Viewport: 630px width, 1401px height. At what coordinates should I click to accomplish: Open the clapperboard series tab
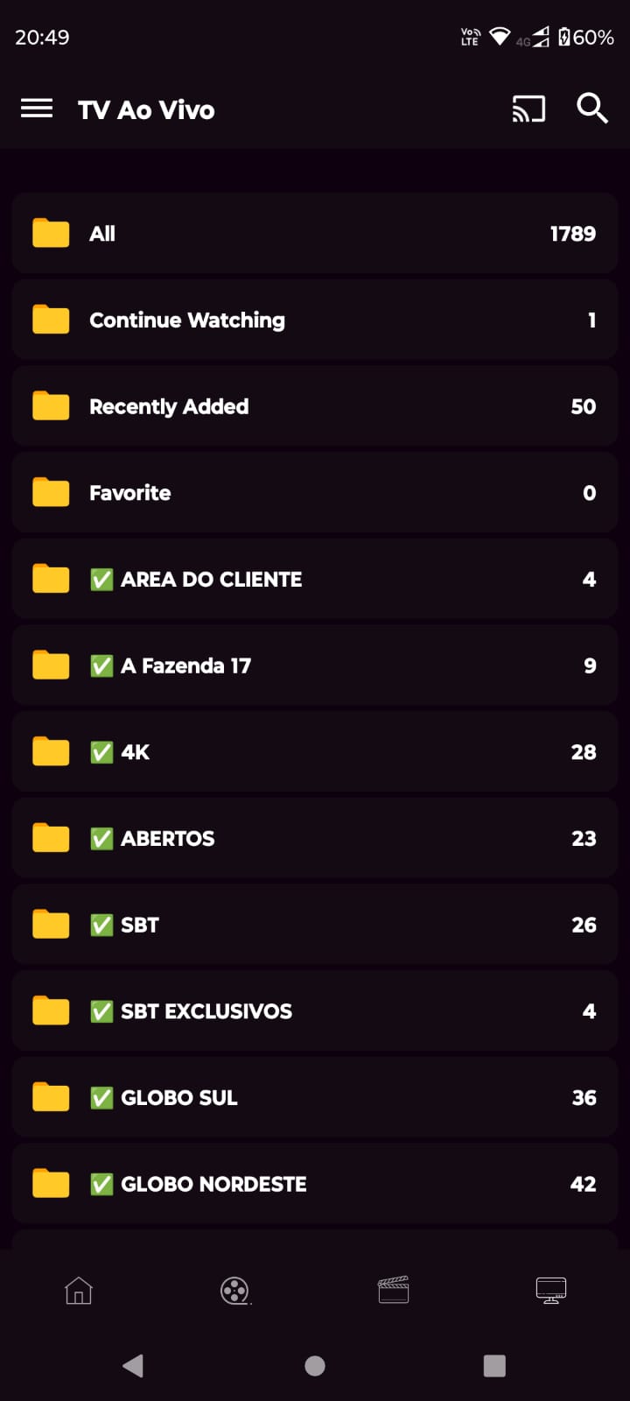click(394, 1291)
